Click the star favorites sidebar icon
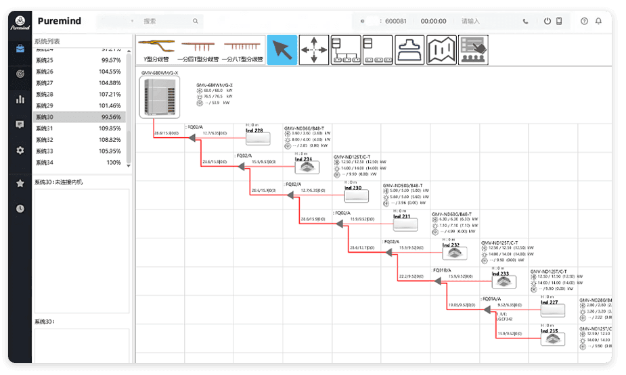Screen dimensions: 626x375 click(20, 183)
